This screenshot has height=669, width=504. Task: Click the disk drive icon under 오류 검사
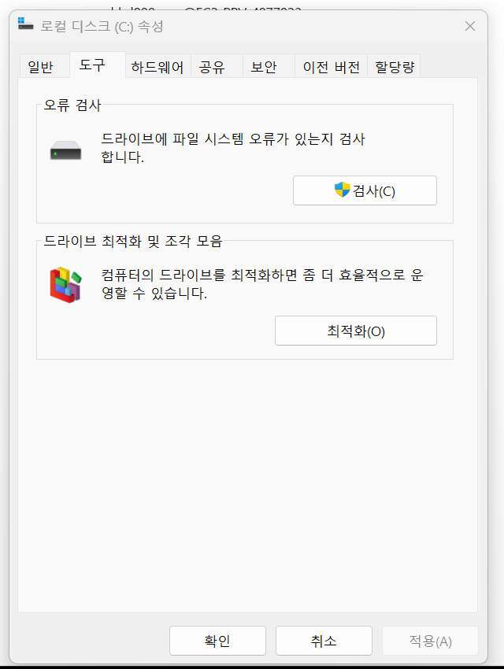(65, 150)
